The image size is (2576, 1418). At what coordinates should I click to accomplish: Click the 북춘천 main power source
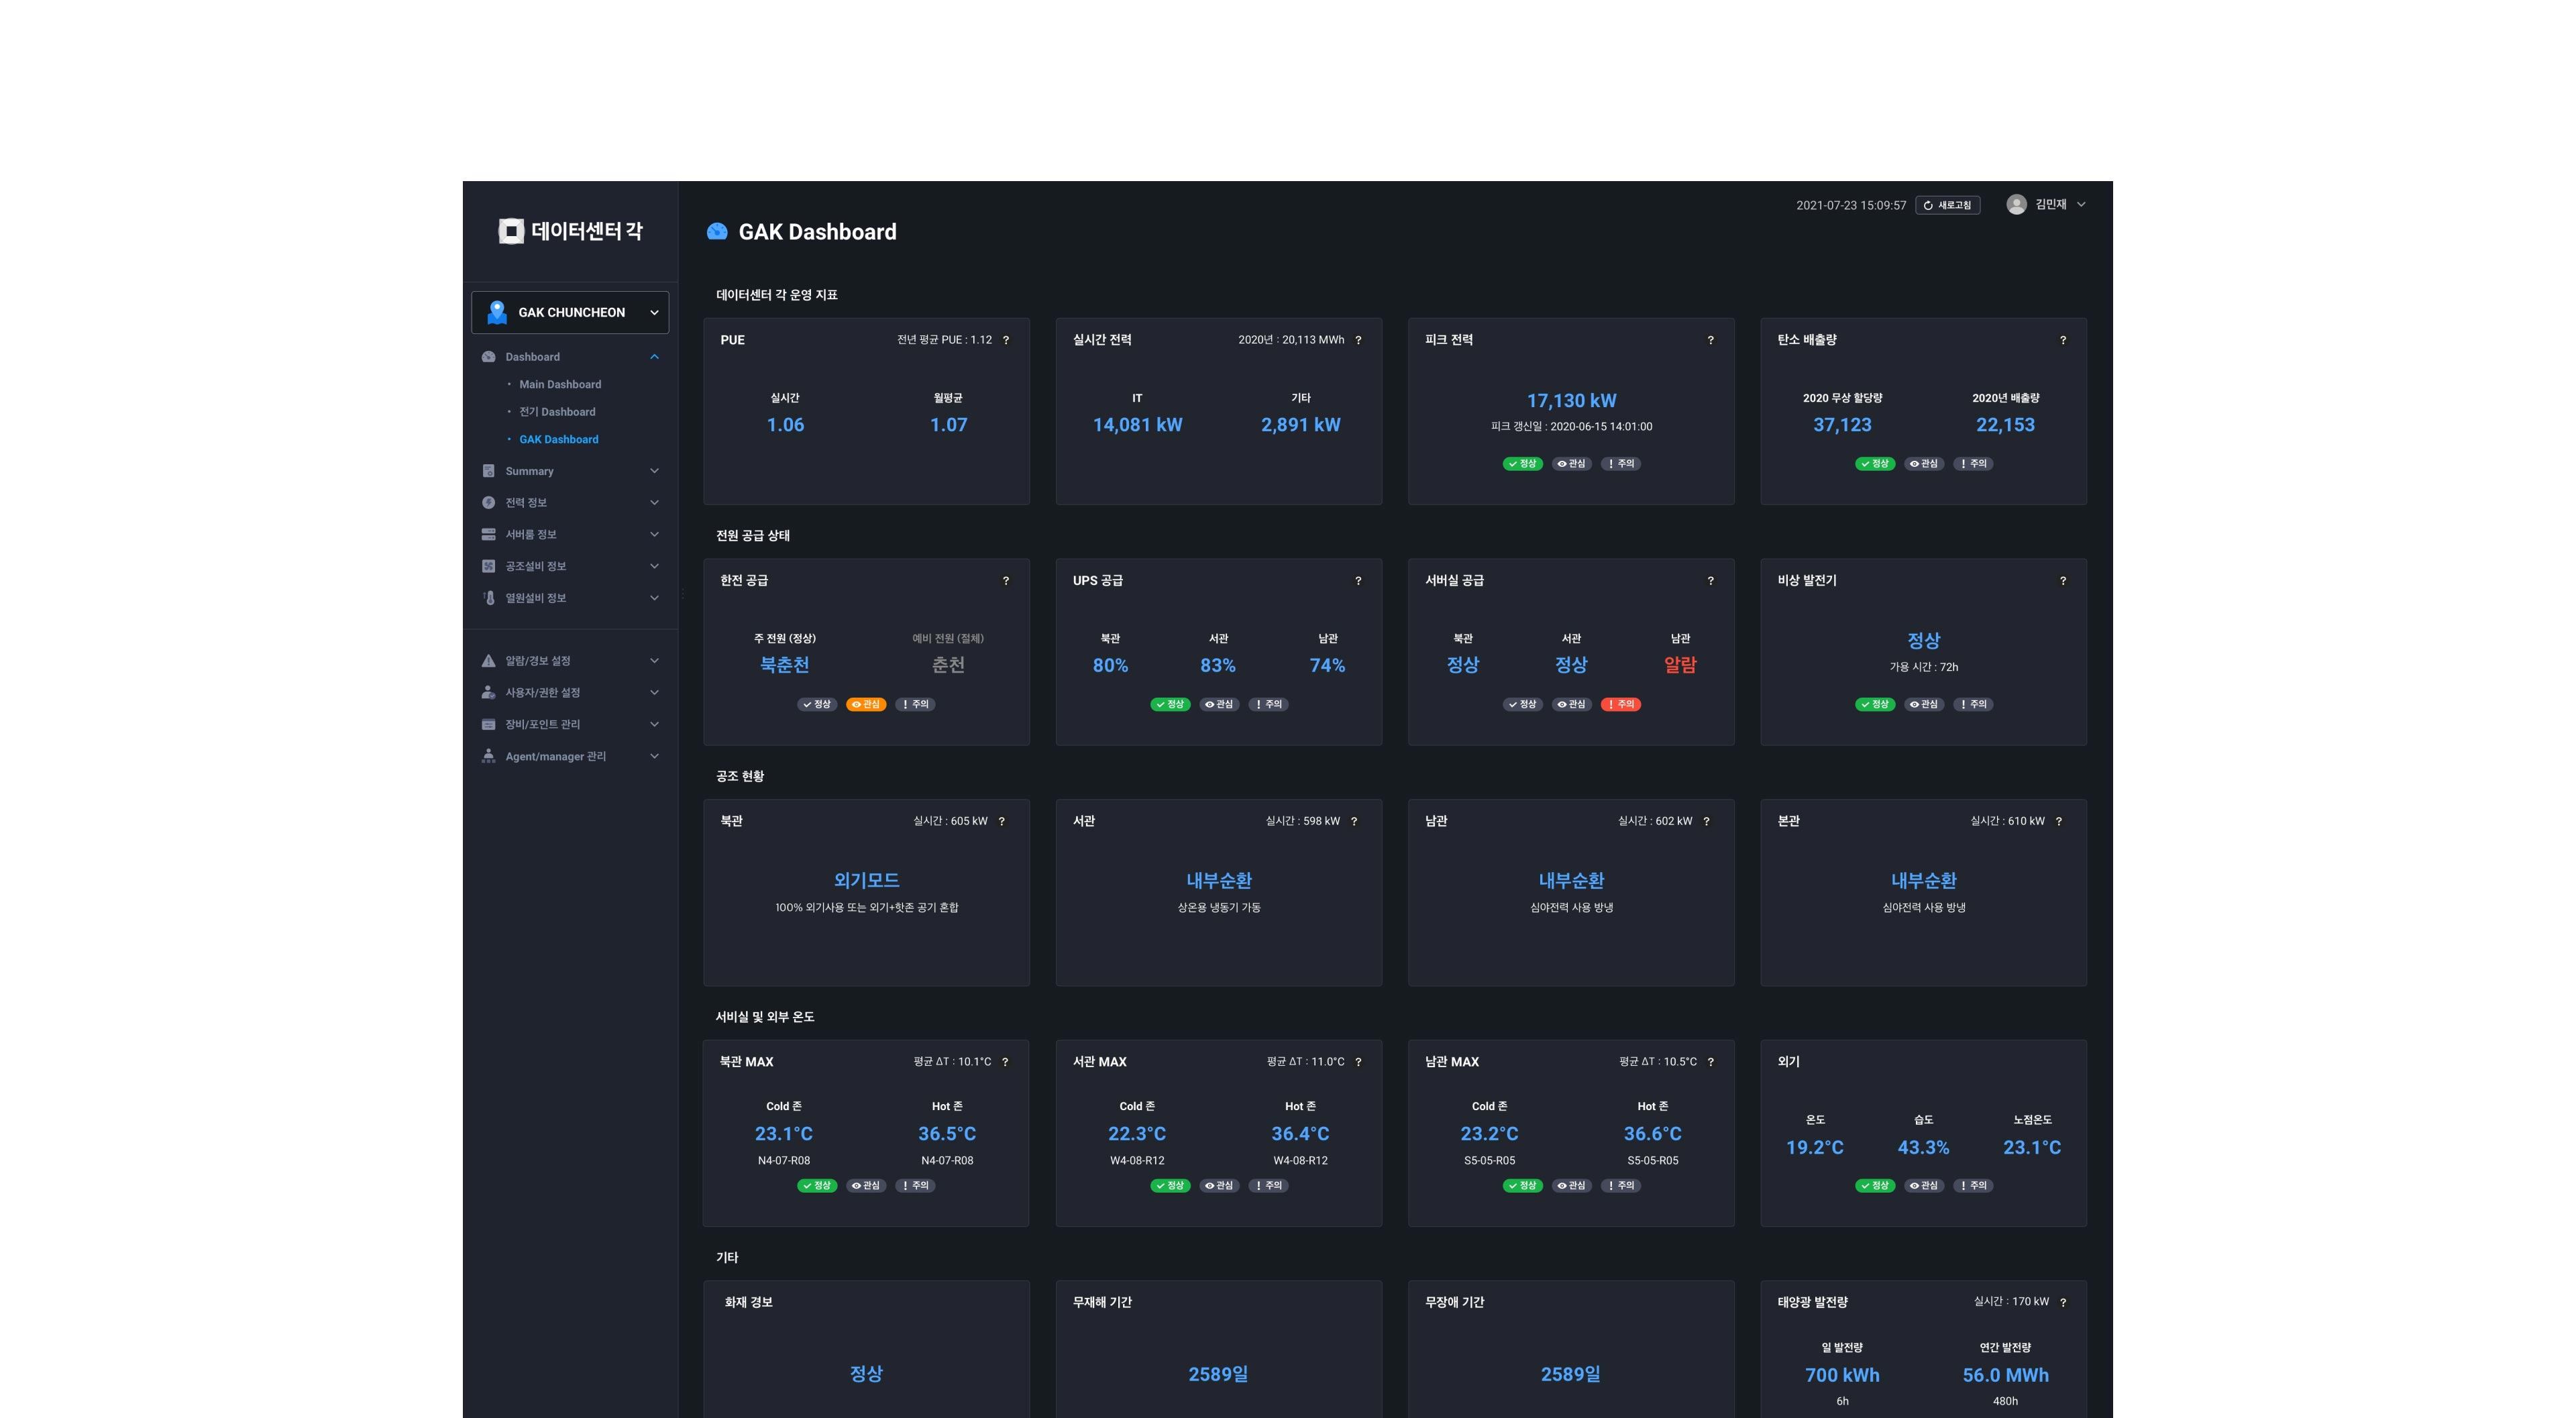tap(784, 665)
